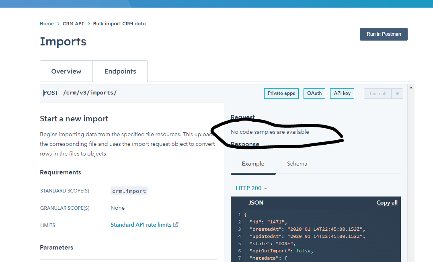Select Private apps authentication option
The height and width of the screenshot is (262, 433).
[281, 93]
